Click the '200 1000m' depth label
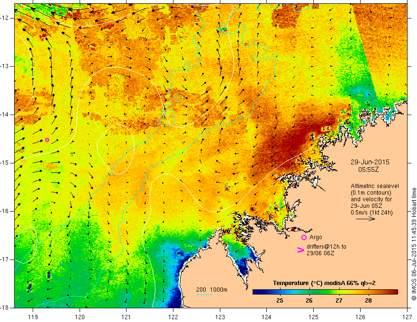This screenshot has height=322, width=417. coord(212,290)
